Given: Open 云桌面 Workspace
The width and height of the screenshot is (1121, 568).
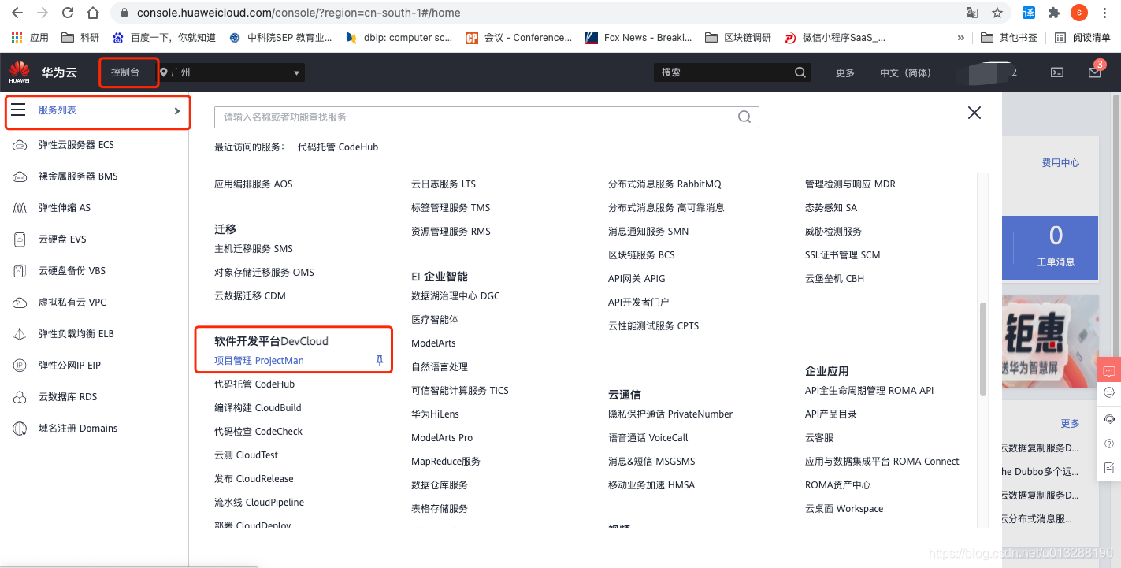Looking at the screenshot, I should [x=844, y=509].
